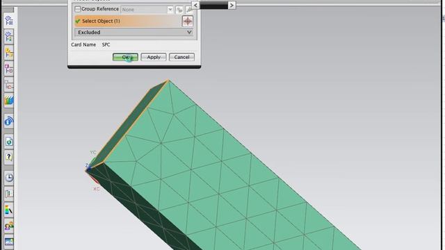Open the first navigator tab in the resource bar
This screenshot has width=445, height=250.
(x=9, y=21)
